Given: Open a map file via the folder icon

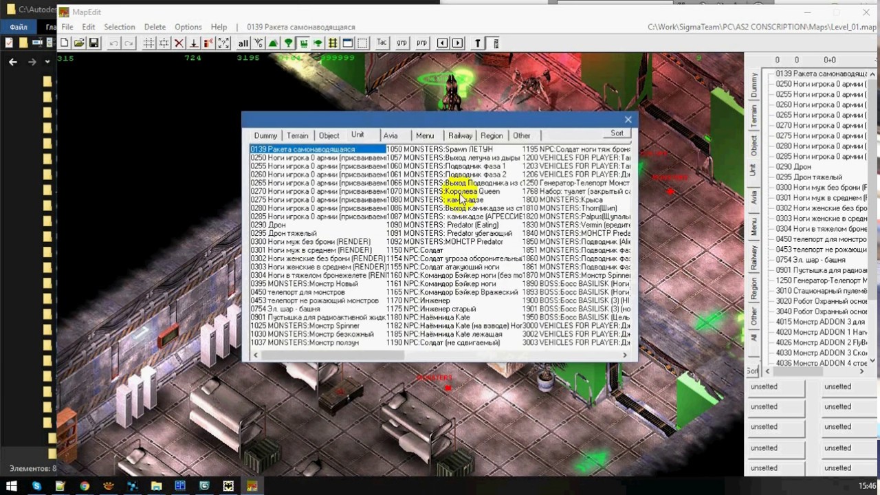Looking at the screenshot, I should [x=79, y=43].
